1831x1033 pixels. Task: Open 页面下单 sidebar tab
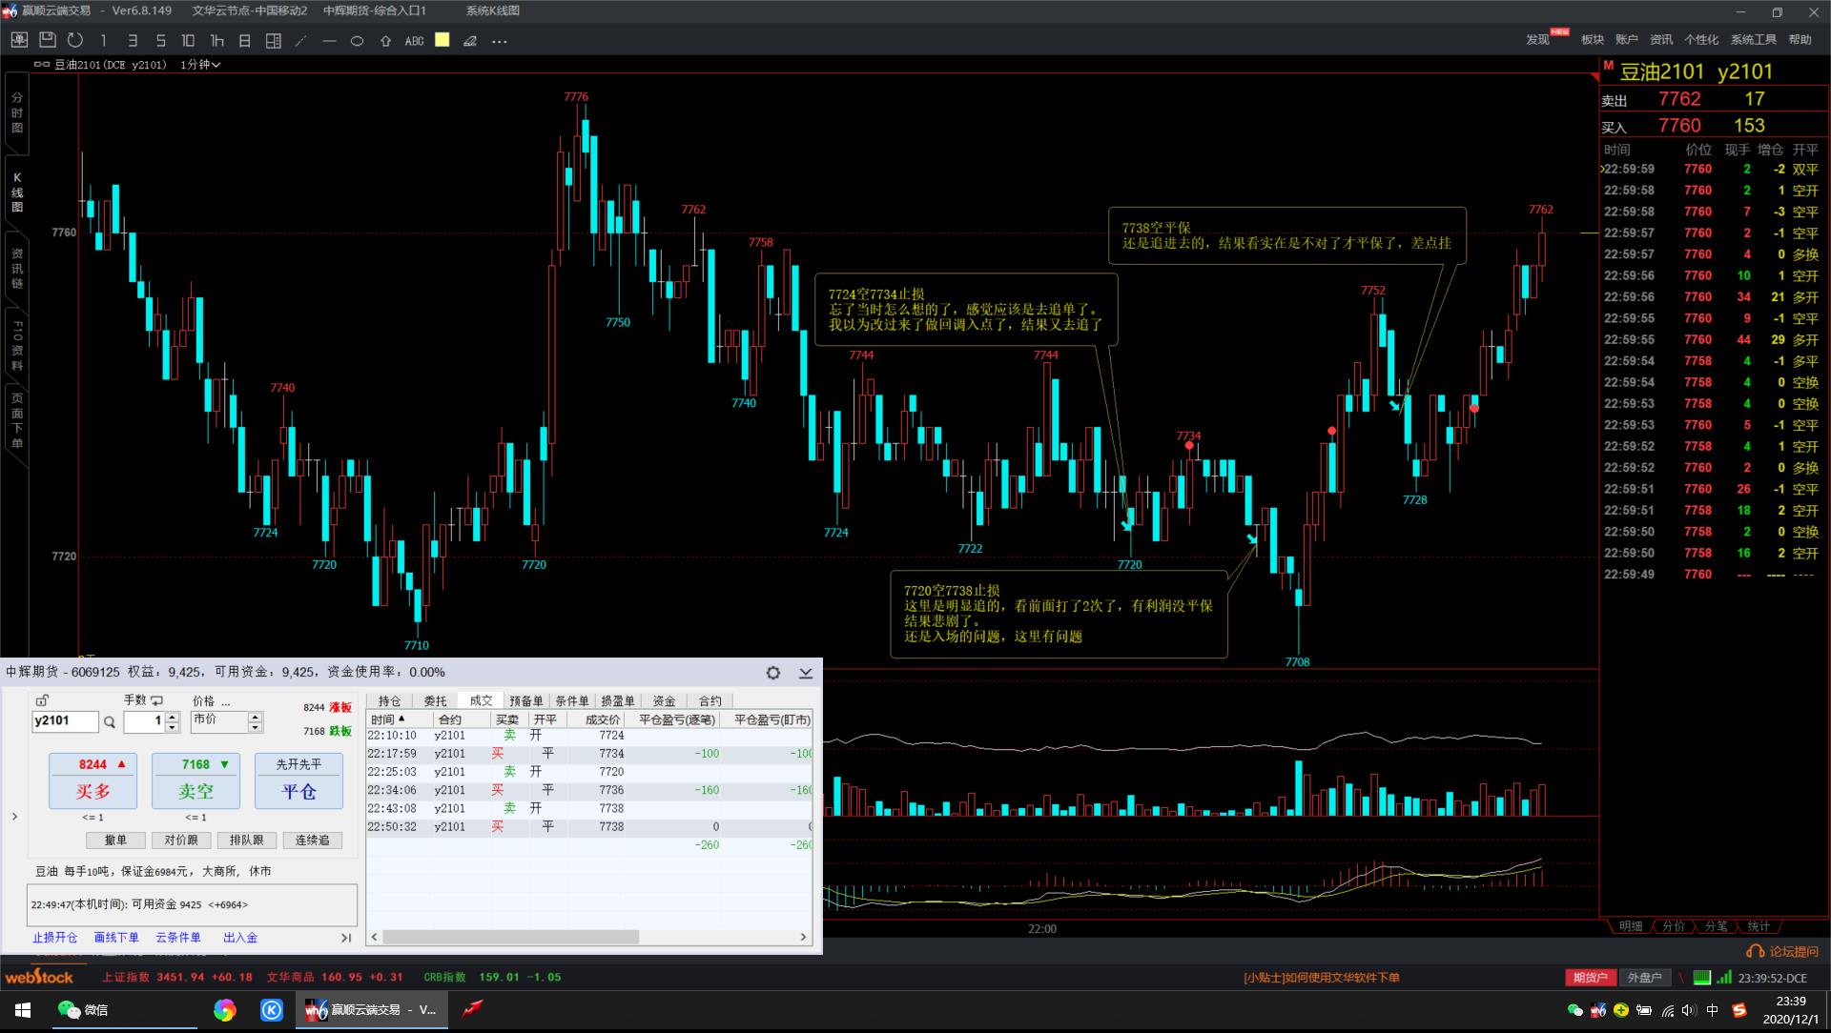(17, 419)
